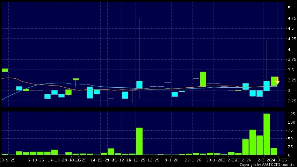Click the rightmost volume bar

(274, 151)
